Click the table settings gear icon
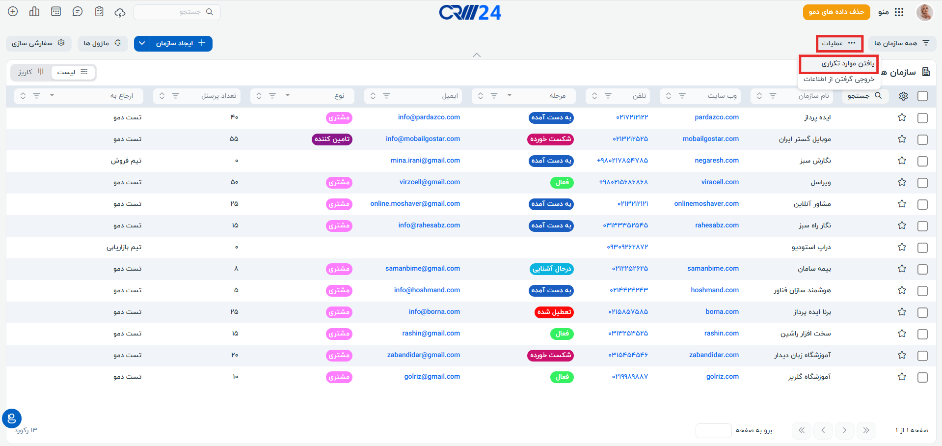This screenshot has height=446, width=942. pyautogui.click(x=903, y=96)
